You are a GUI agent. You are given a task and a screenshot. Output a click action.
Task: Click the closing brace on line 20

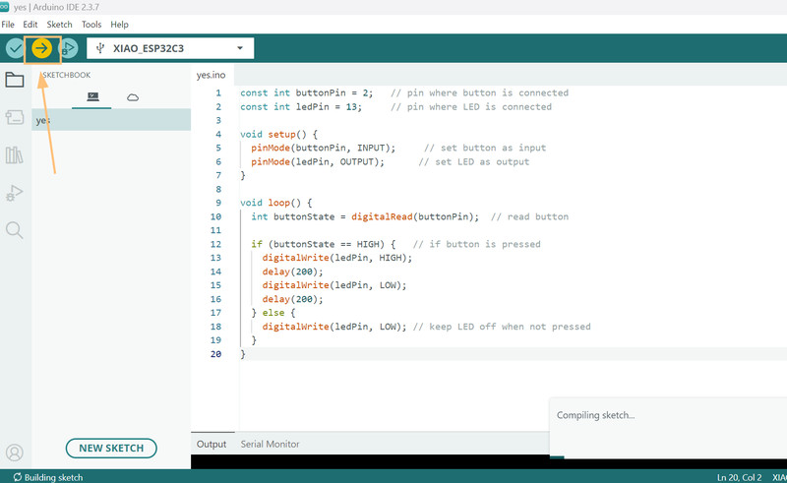pyautogui.click(x=243, y=354)
